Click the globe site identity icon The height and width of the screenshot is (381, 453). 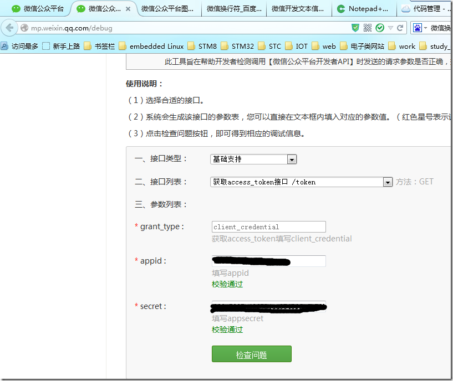[24, 28]
